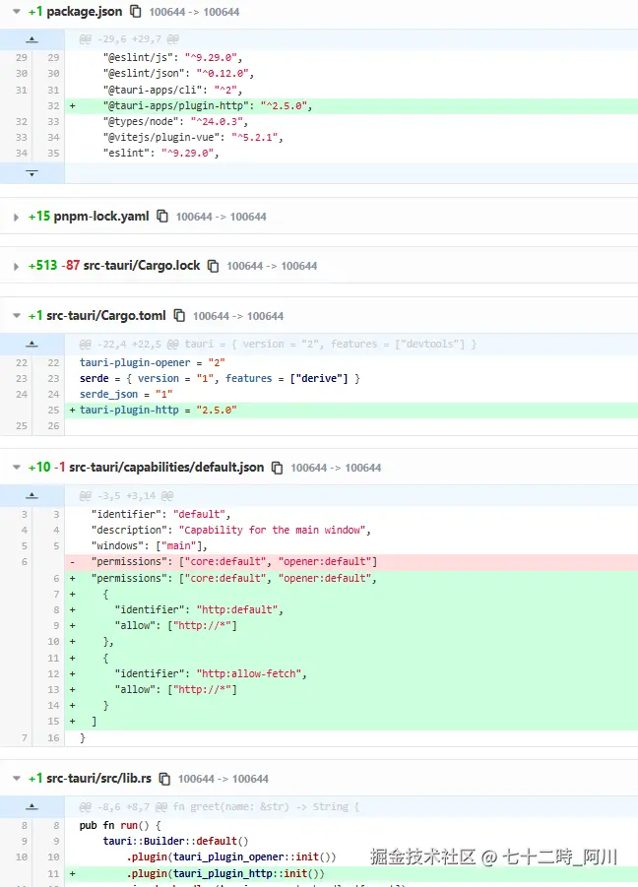Screen dimensions: 638x887
Task: Expand lines above Cargo.toml hunk
Action: tap(32, 344)
